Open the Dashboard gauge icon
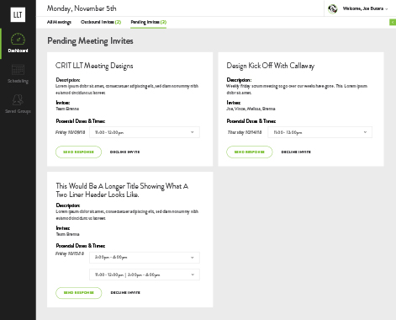The image size is (396, 320). click(x=18, y=40)
